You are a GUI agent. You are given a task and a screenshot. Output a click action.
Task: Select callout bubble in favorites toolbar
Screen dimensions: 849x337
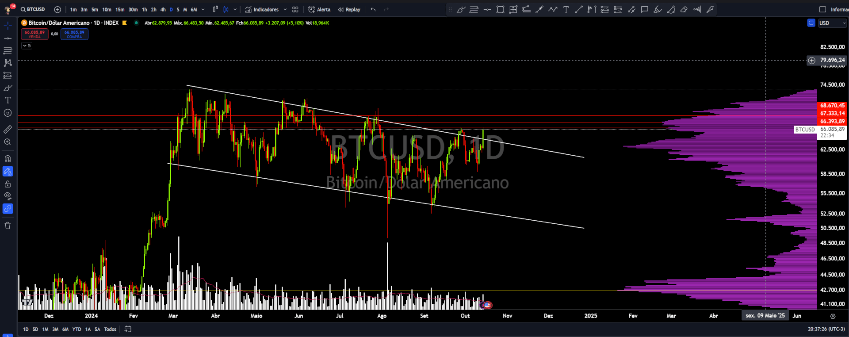tap(645, 9)
